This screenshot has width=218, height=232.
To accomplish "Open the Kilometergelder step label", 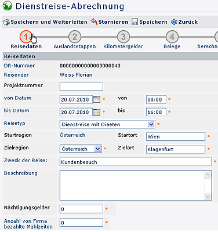I will pyautogui.click(x=123, y=47).
